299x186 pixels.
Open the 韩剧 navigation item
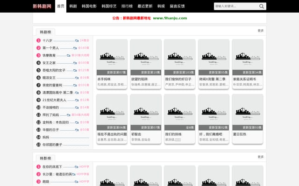pyautogui.click(x=73, y=6)
